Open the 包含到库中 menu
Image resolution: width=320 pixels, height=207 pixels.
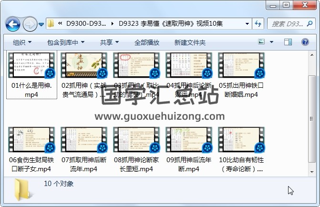[x=66, y=42]
